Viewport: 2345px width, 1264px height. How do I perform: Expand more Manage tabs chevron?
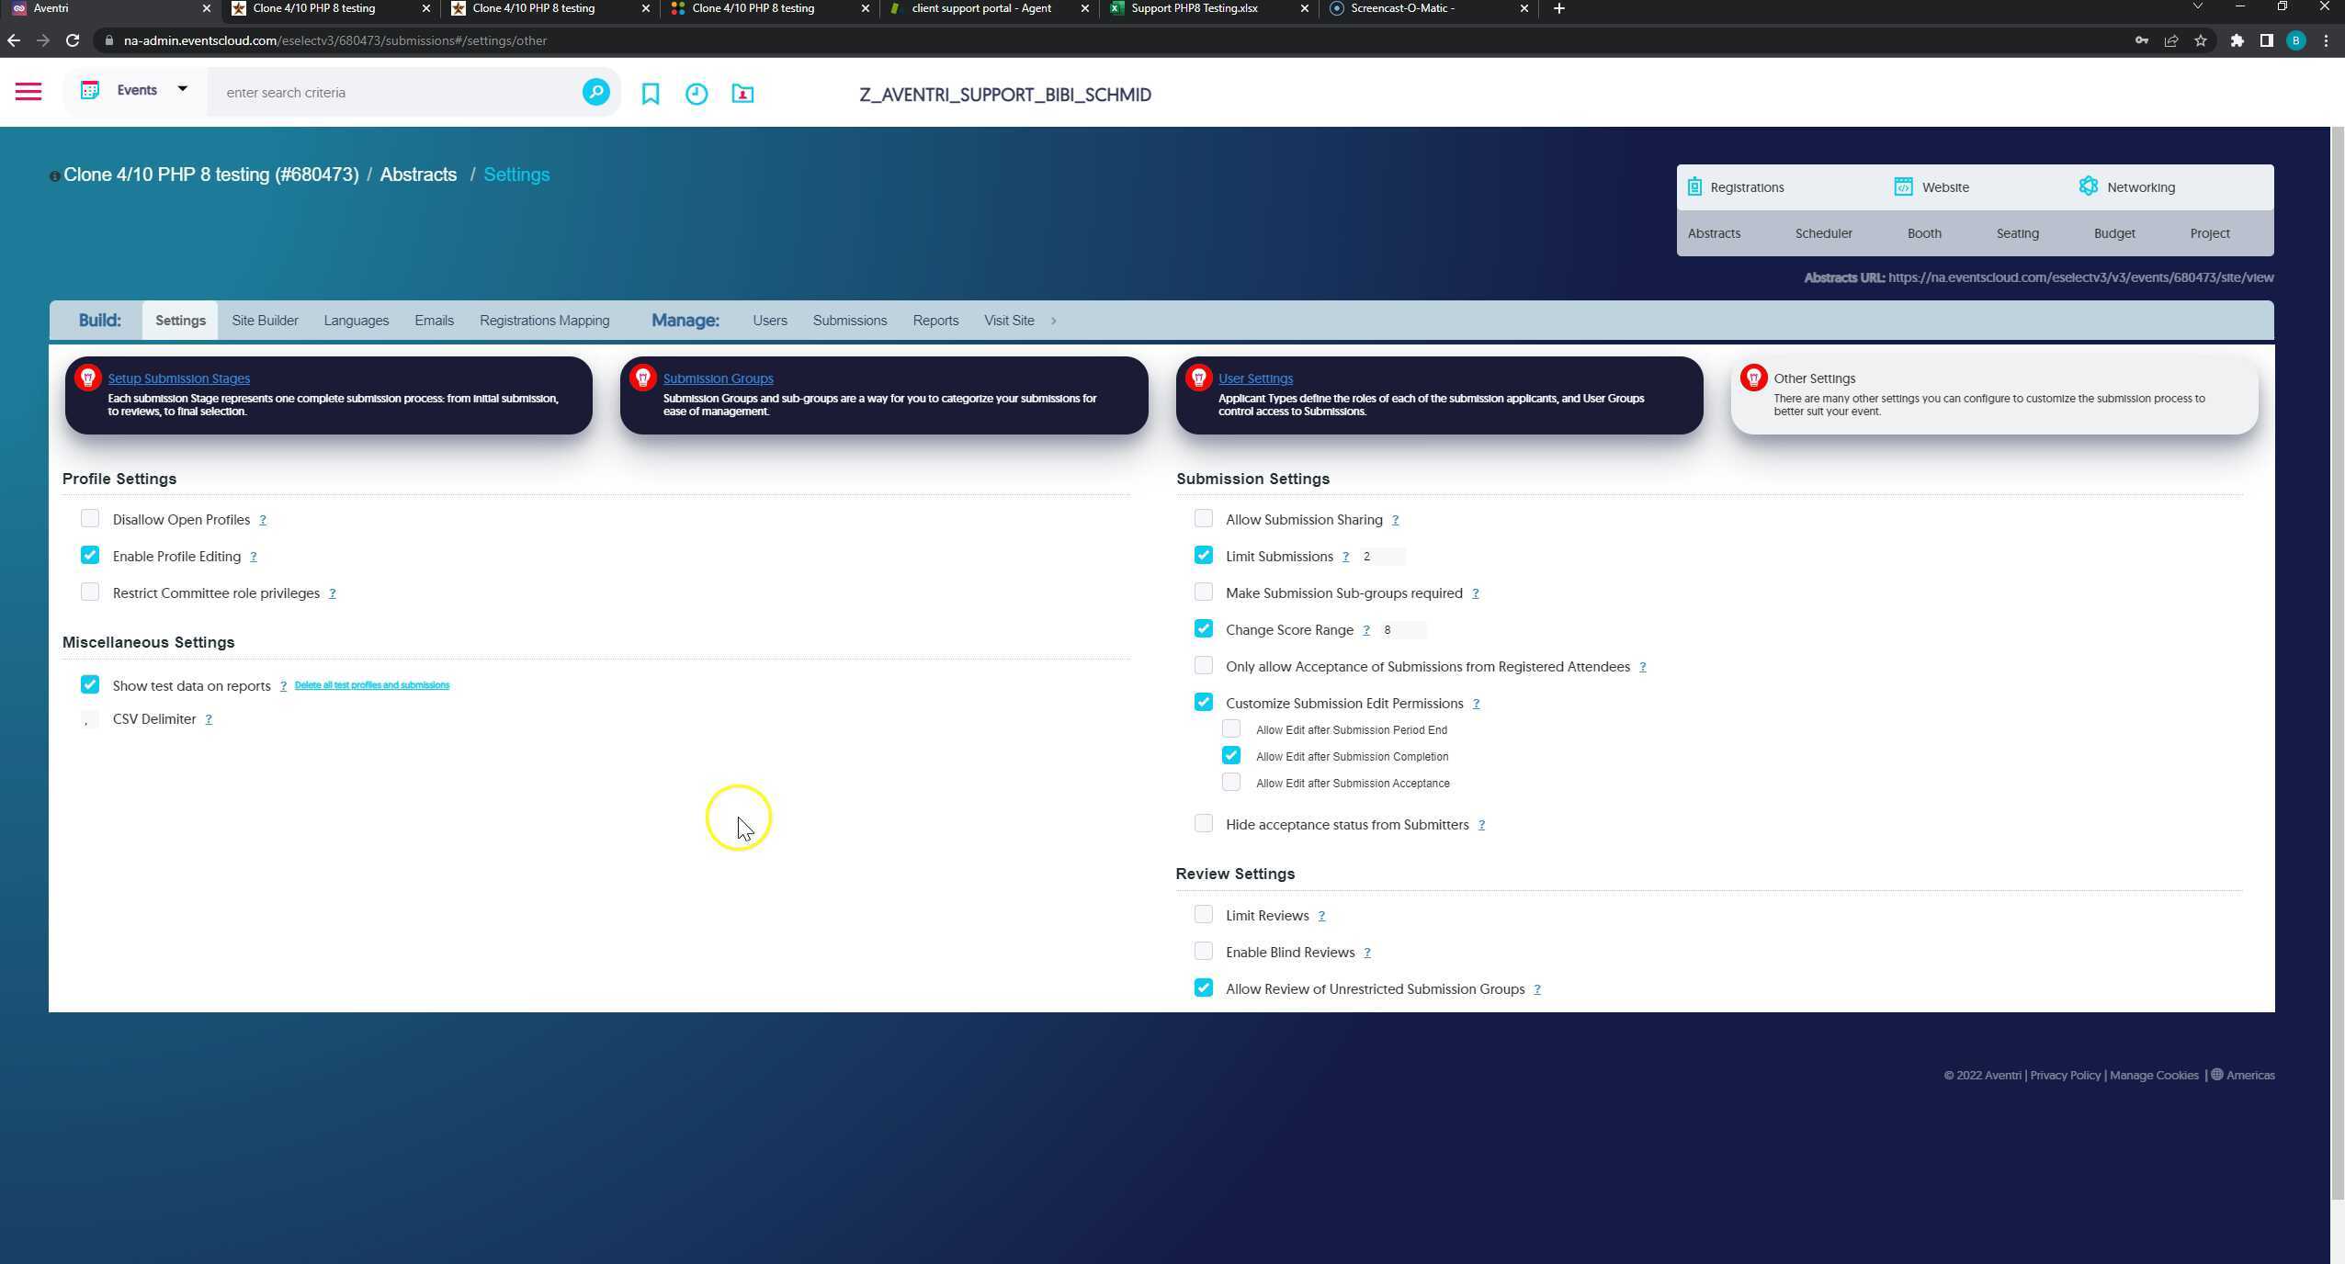[1053, 321]
